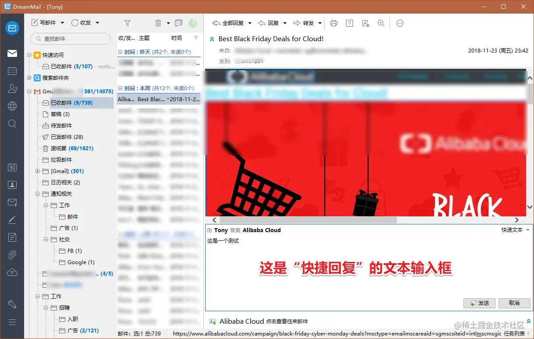
Task: Open the 快速文本 dropdown
Action: [x=516, y=230]
